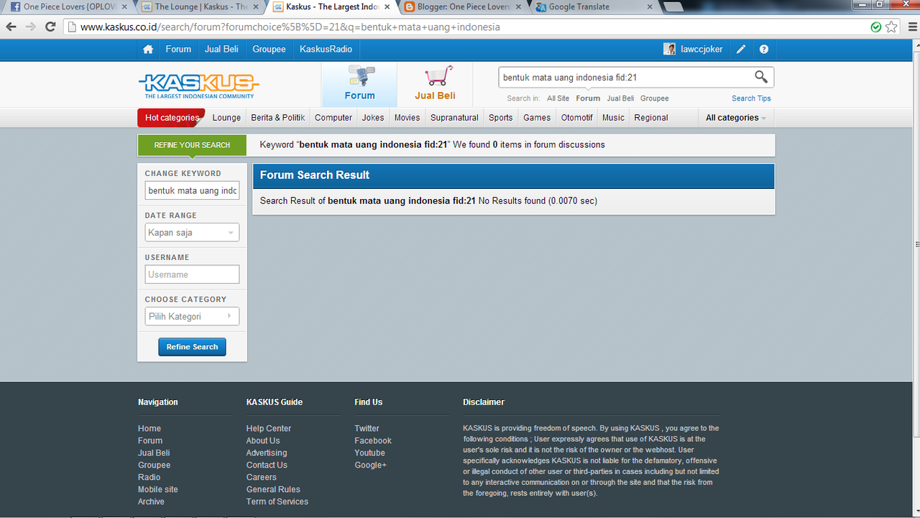This screenshot has width=920, height=518.
Task: Open Groupee in the top blue bar
Action: [x=269, y=50]
